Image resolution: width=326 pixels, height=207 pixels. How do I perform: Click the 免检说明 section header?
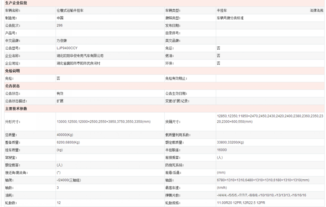tap(12, 71)
